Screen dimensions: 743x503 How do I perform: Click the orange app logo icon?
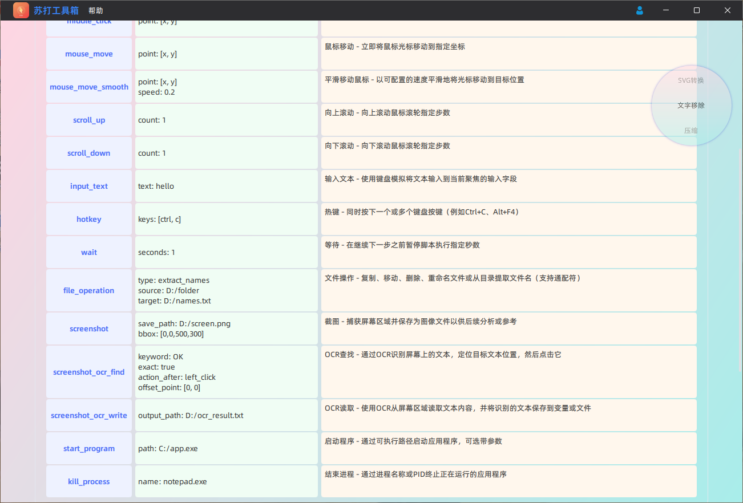[x=21, y=10]
